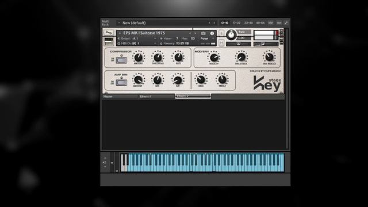Open the Effects 1 tab
Screen dimensions: 368x207
tap(156, 97)
